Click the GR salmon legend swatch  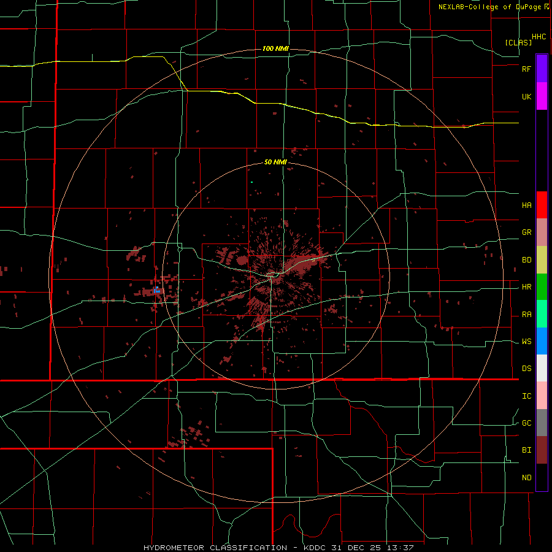(542, 232)
